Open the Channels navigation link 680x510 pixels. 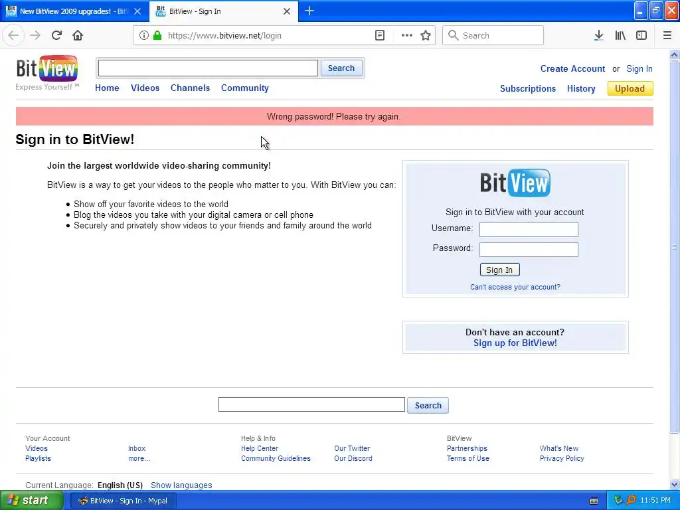pos(190,88)
